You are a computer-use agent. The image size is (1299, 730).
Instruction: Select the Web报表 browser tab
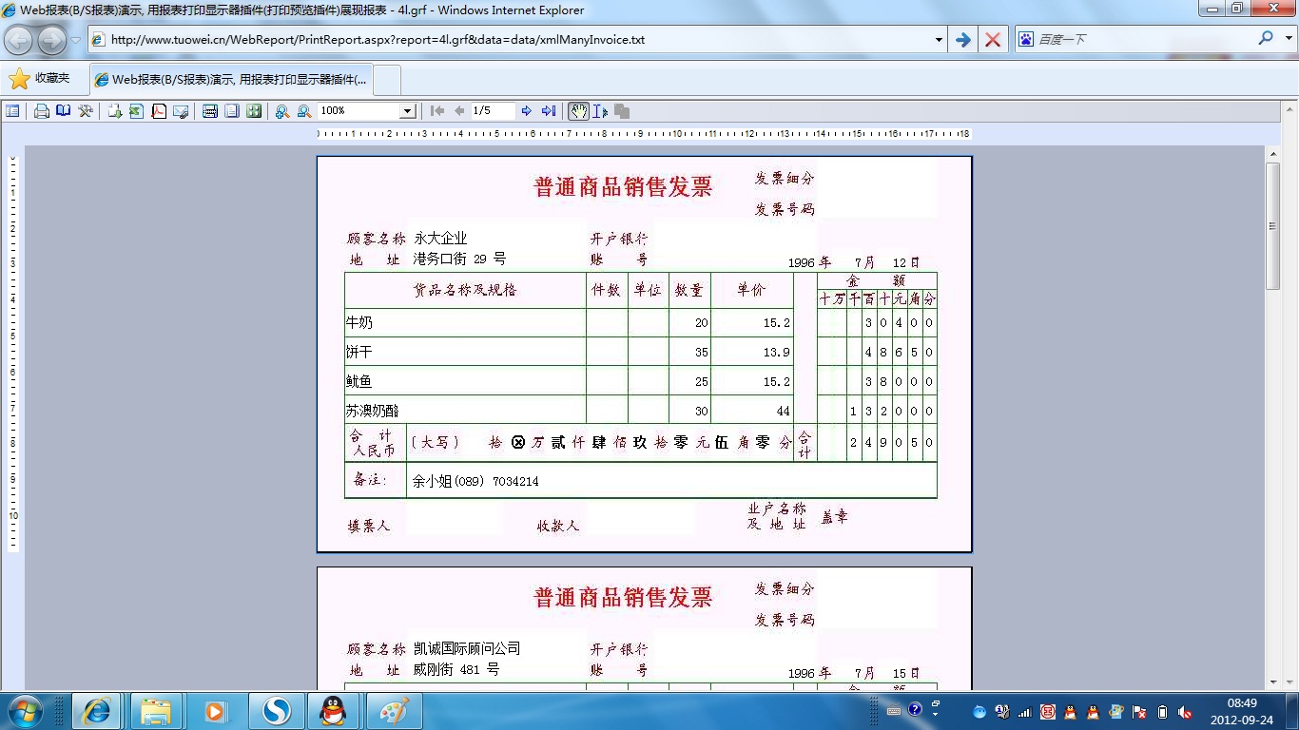231,80
